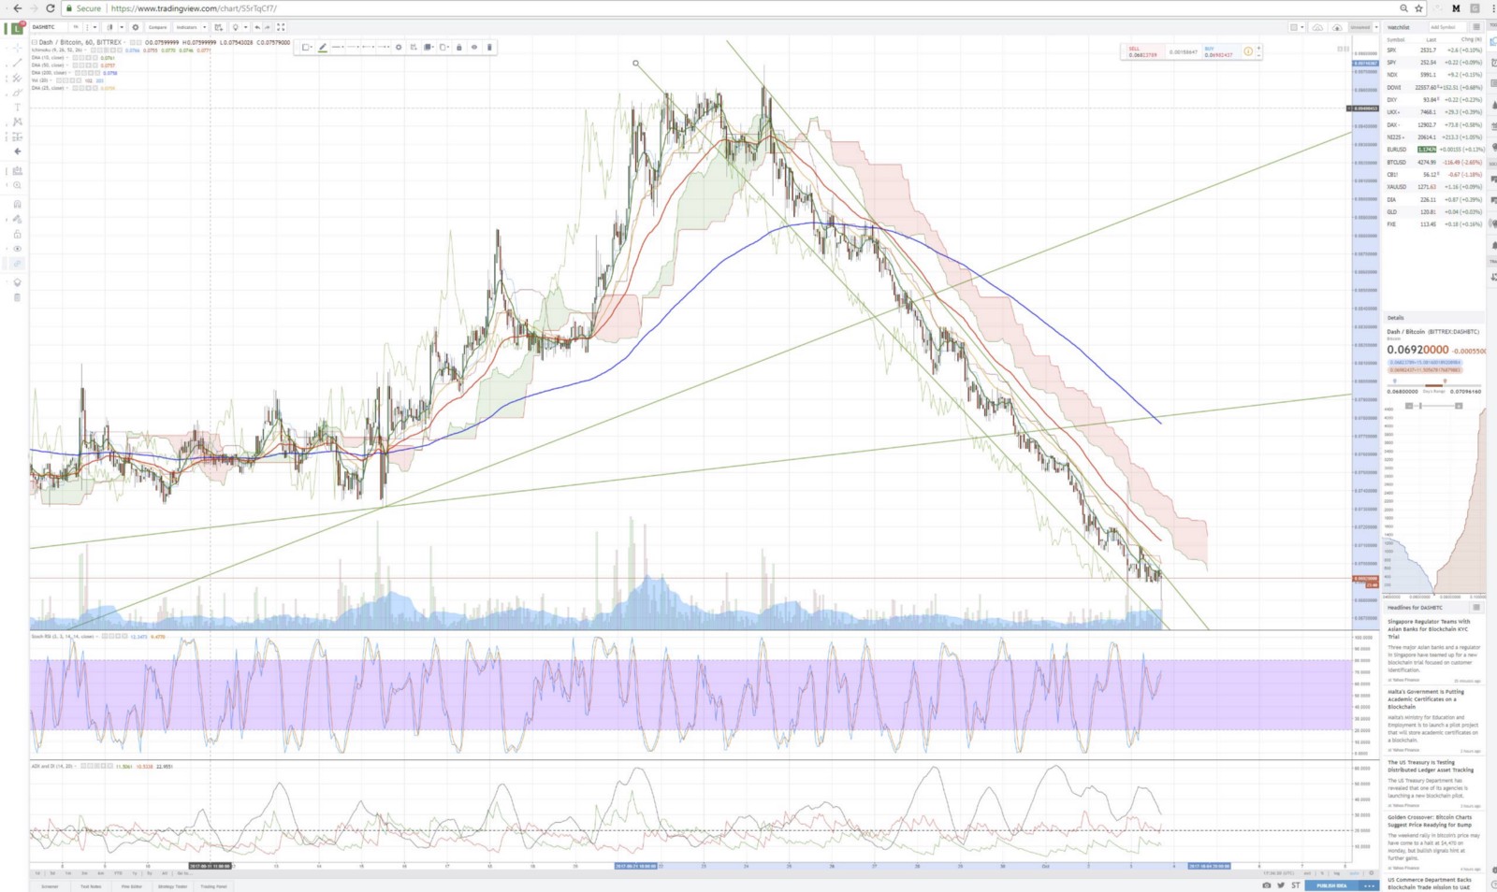1497x892 pixels.
Task: Click the screenshot camera icon at bottom
Action: pyautogui.click(x=1267, y=885)
